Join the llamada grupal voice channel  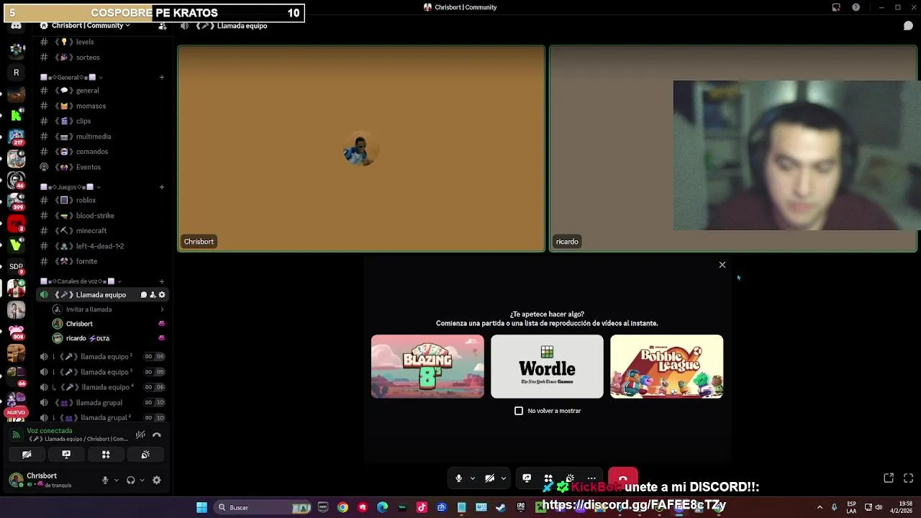(x=102, y=403)
